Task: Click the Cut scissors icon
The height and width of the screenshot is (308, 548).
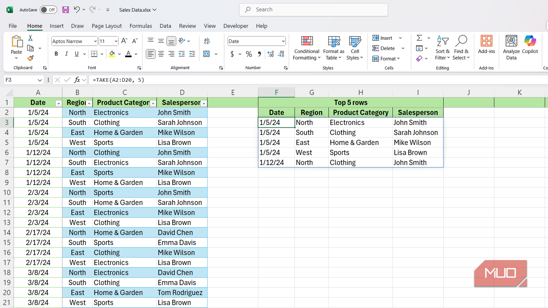Action: [x=30, y=38]
